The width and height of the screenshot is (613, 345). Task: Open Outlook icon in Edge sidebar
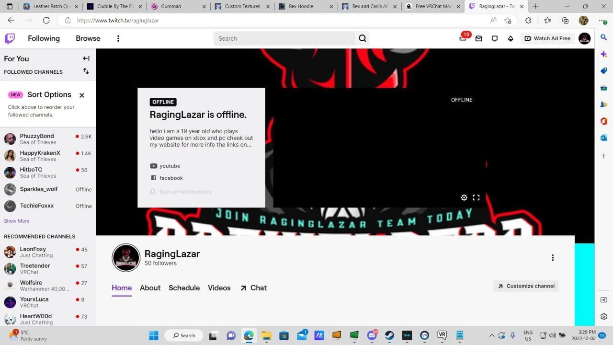click(604, 138)
